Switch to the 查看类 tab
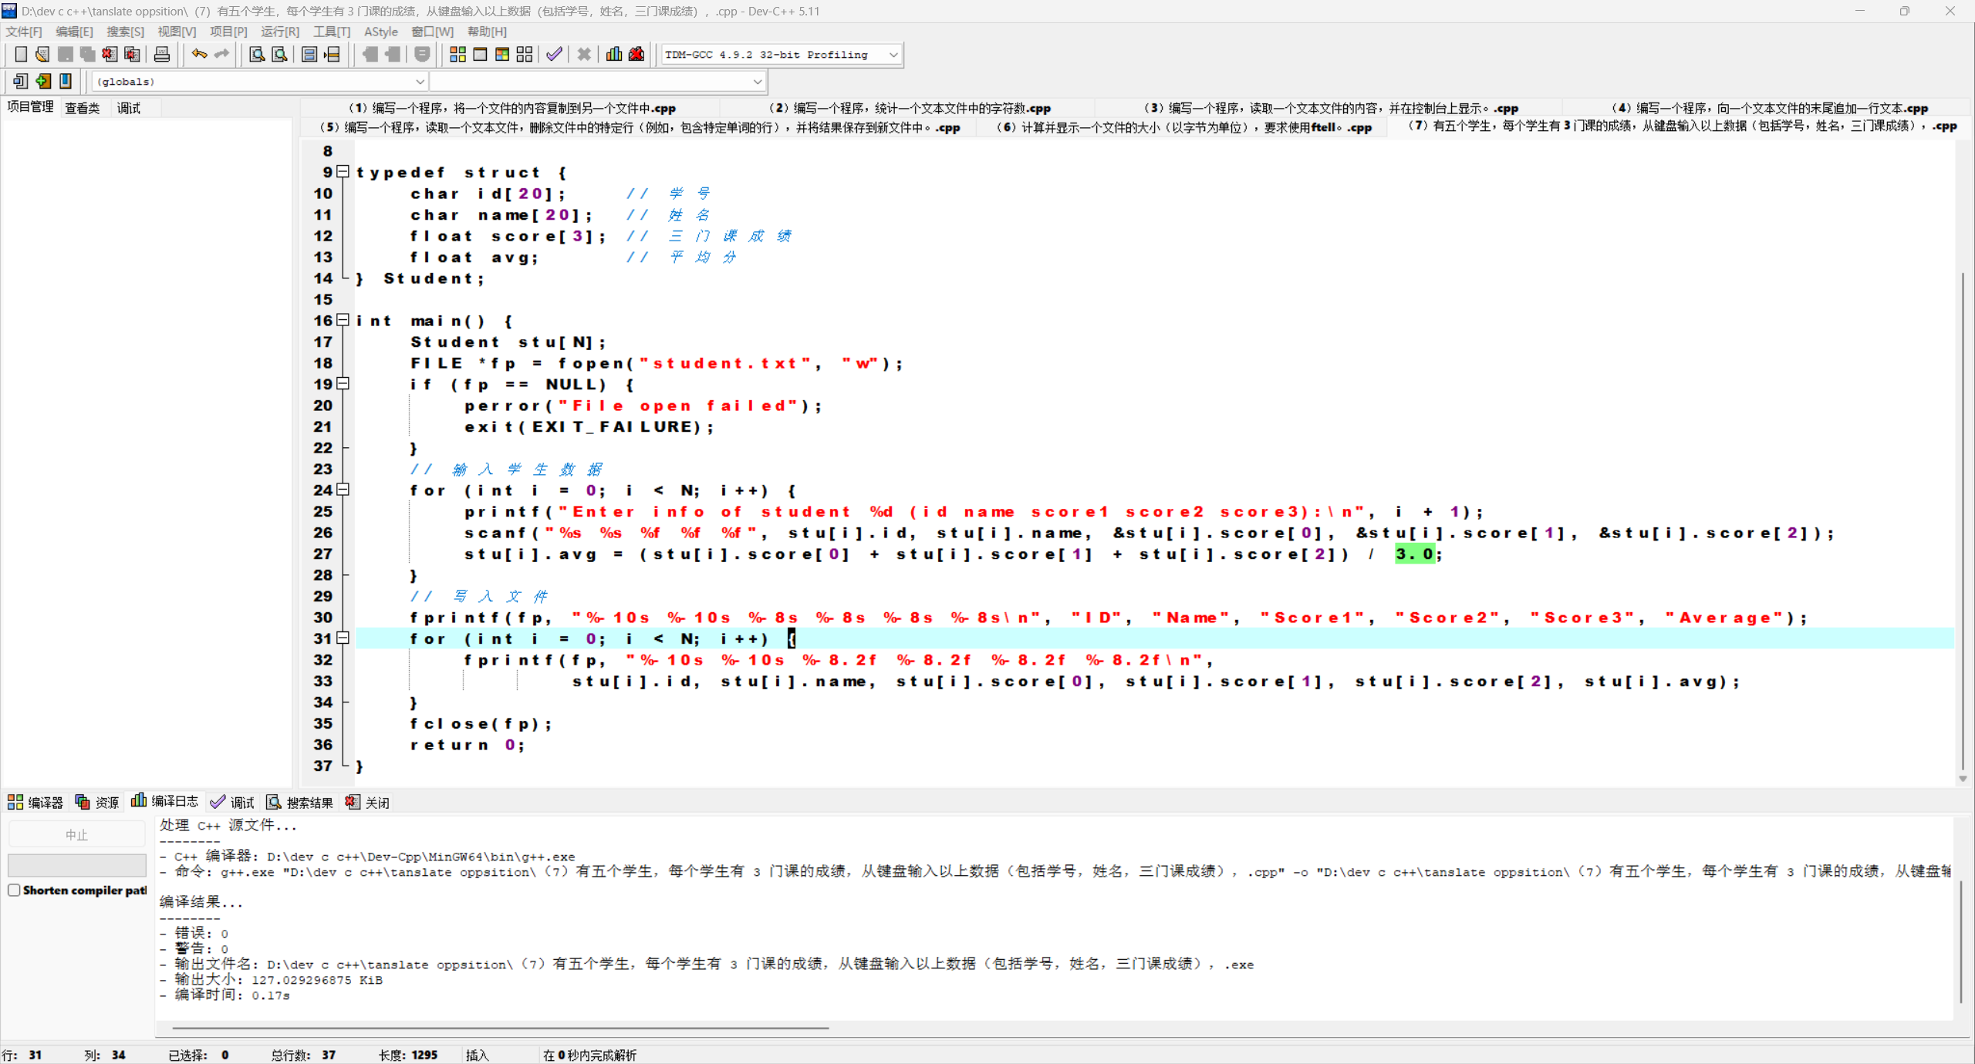 point(82,108)
